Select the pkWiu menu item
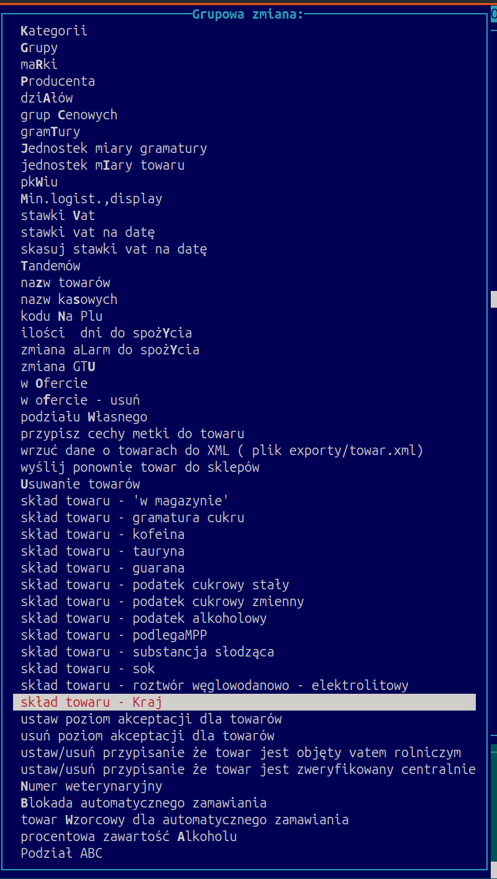Viewport: 497px width, 879px height. tap(39, 182)
